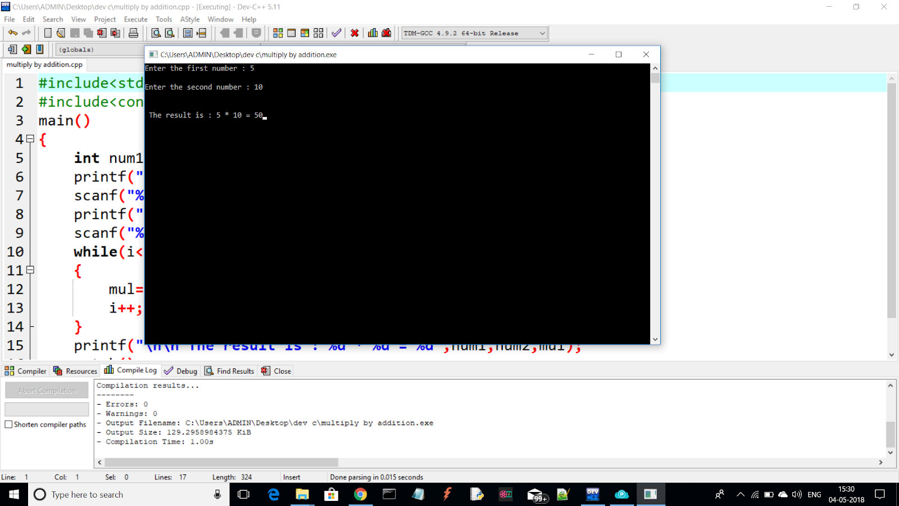Click the Run toolbar icon

tap(290, 33)
